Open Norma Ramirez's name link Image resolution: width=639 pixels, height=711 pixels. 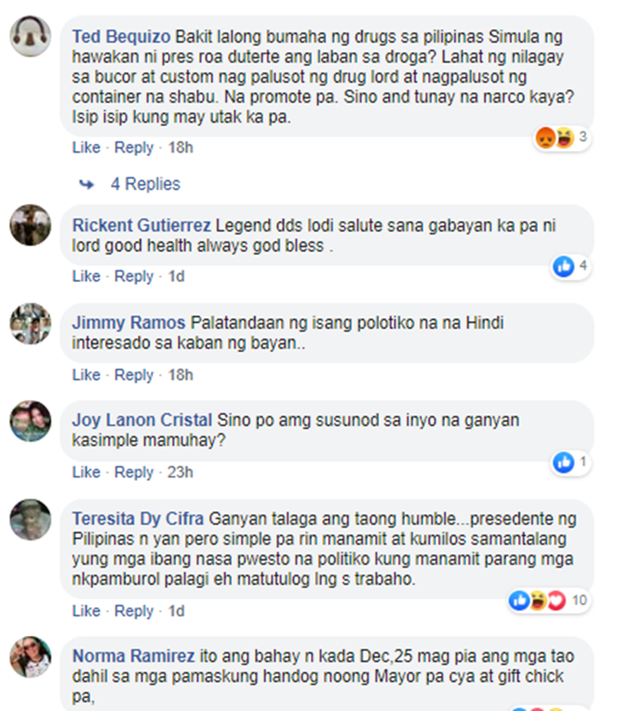point(133,656)
